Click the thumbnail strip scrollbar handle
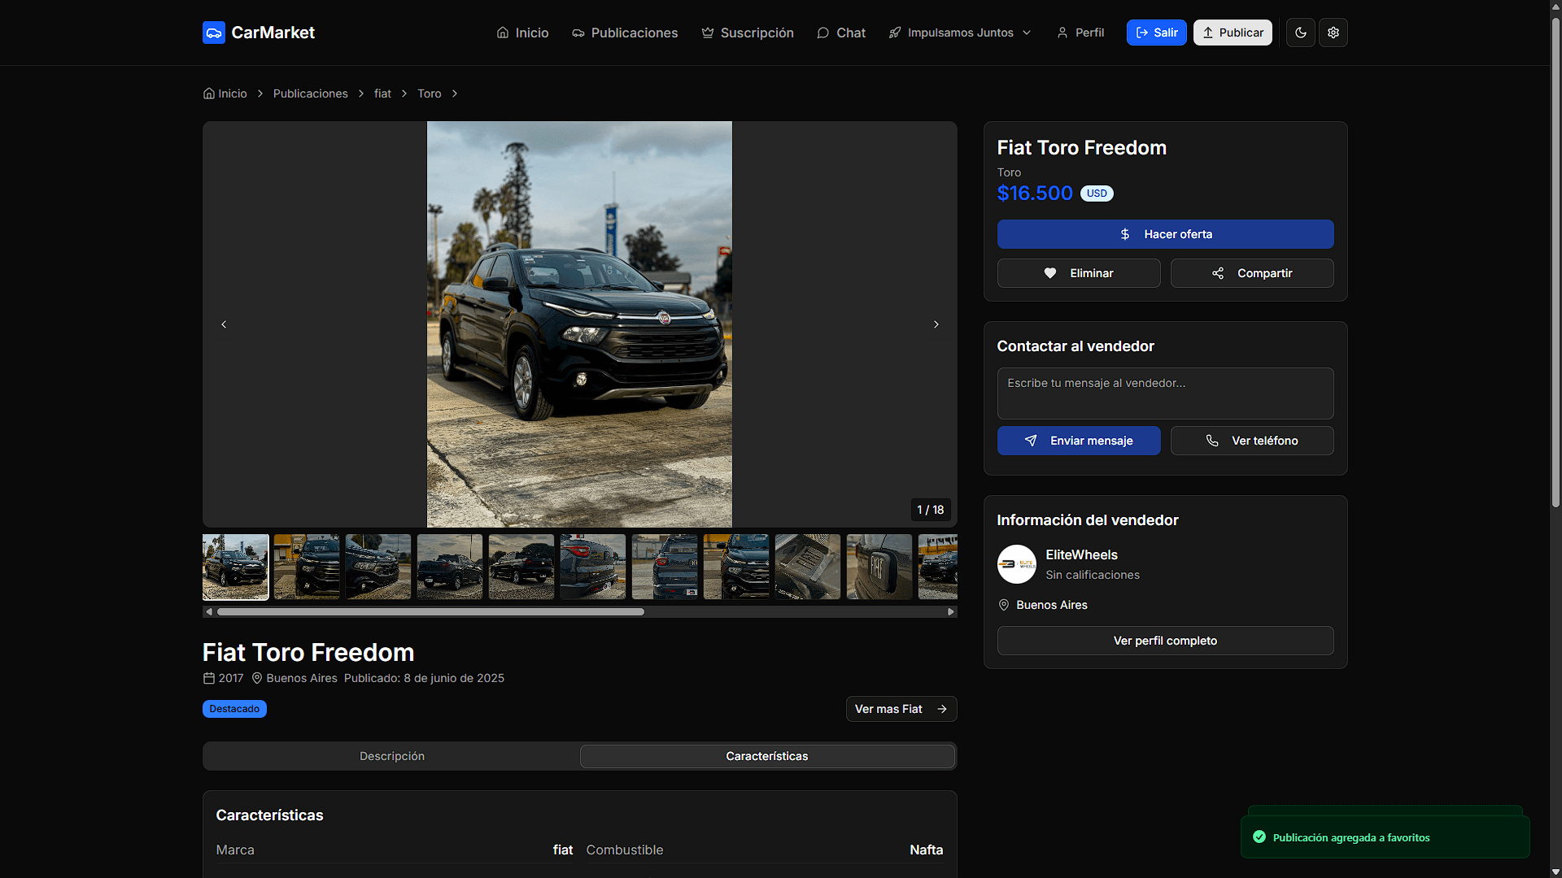This screenshot has height=878, width=1562. [430, 612]
